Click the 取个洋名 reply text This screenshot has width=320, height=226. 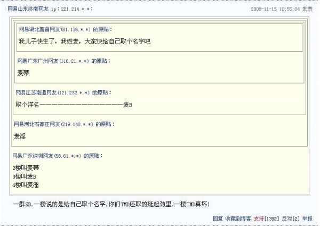coord(74,104)
